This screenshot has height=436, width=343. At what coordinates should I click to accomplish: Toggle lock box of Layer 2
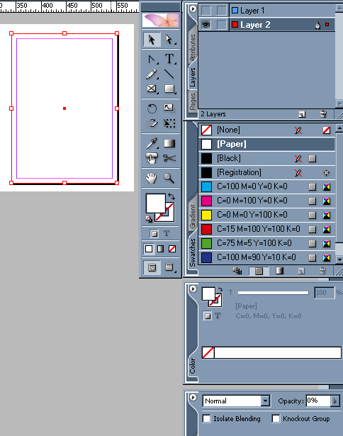point(222,25)
